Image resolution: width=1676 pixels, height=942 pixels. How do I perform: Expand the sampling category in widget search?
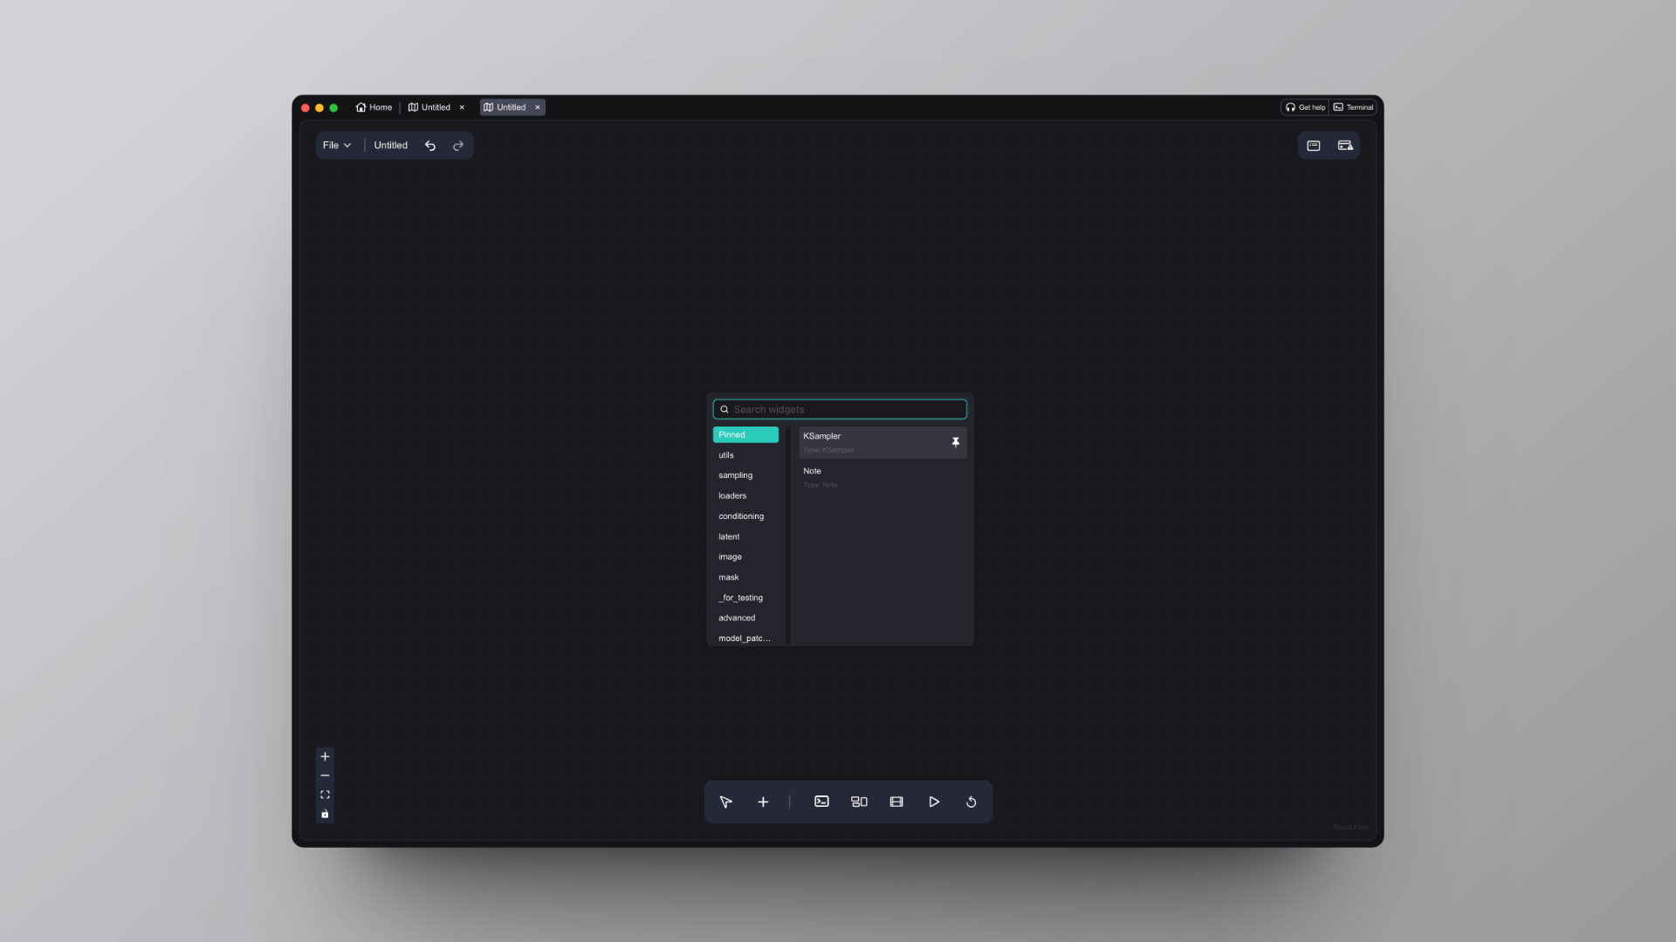[x=735, y=475]
